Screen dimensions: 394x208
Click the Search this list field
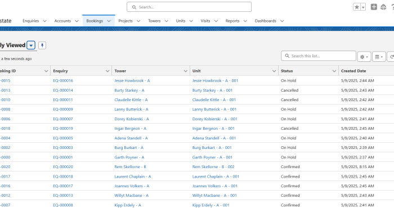tap(319, 56)
